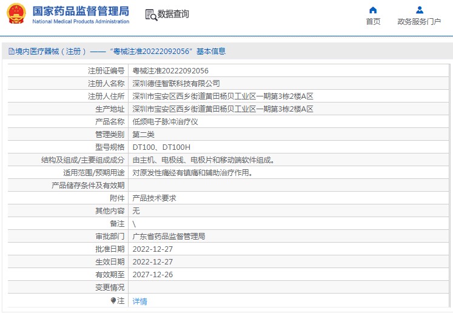
Task: Click the document icon before 境内医疗器械
Action: (12, 52)
